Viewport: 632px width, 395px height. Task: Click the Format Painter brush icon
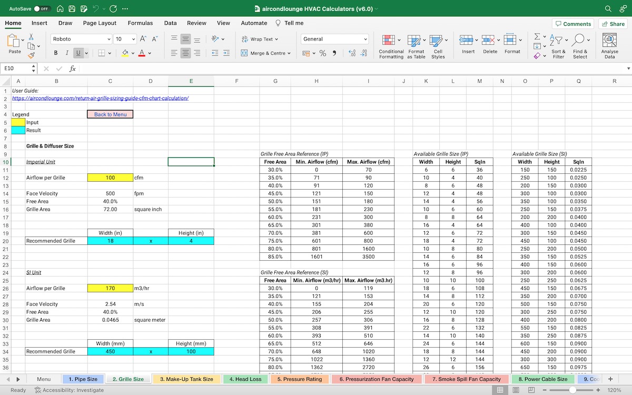(32, 55)
